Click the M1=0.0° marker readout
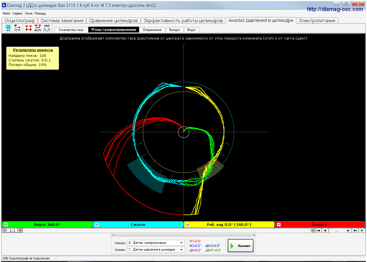This screenshot has height=262, width=367. (x=195, y=241)
